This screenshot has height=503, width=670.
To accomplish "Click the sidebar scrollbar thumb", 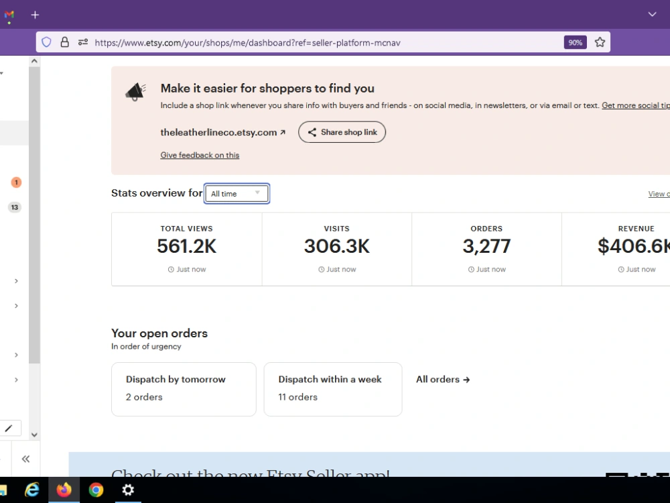I will [35, 215].
